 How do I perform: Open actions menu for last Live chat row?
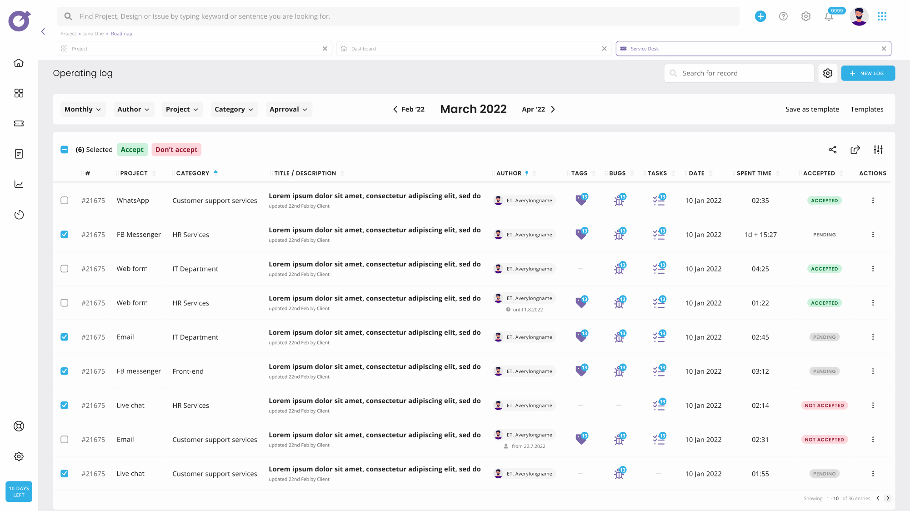coord(873,474)
